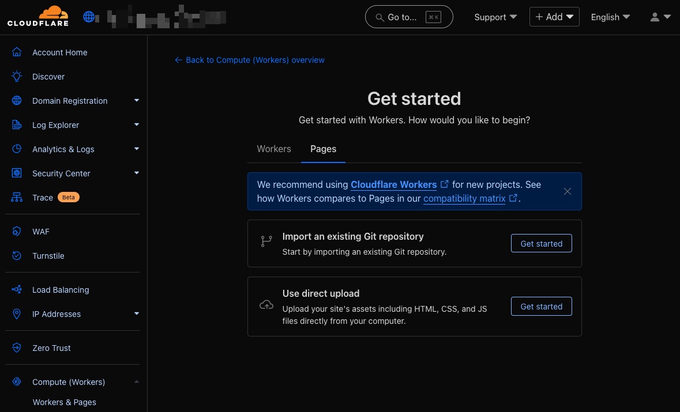Click the Get started page heading
This screenshot has height=412, width=680.
click(414, 99)
